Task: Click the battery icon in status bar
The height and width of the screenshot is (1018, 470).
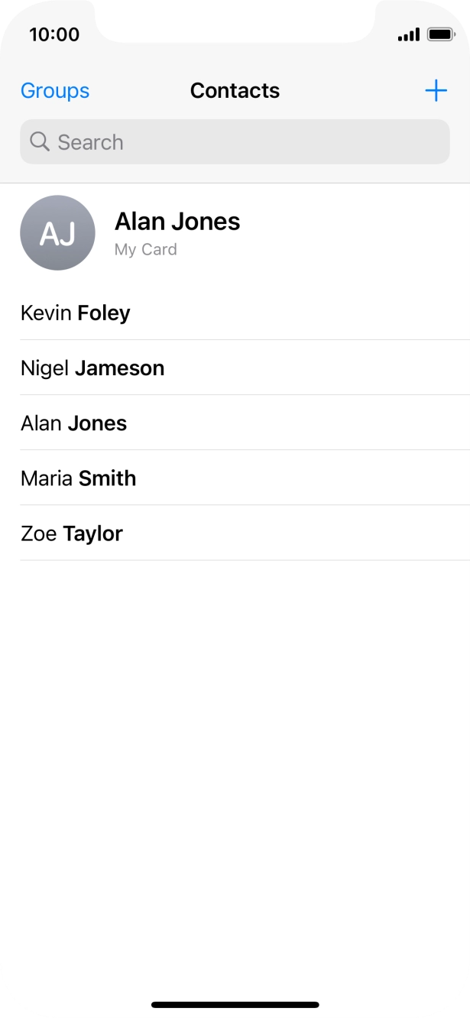Action: click(441, 35)
